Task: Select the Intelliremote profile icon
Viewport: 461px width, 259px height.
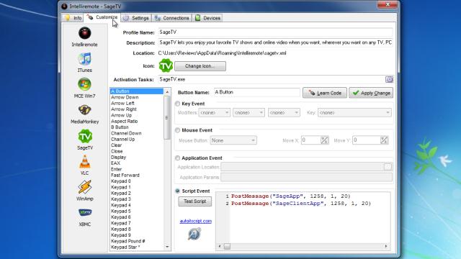Action: coord(85,33)
